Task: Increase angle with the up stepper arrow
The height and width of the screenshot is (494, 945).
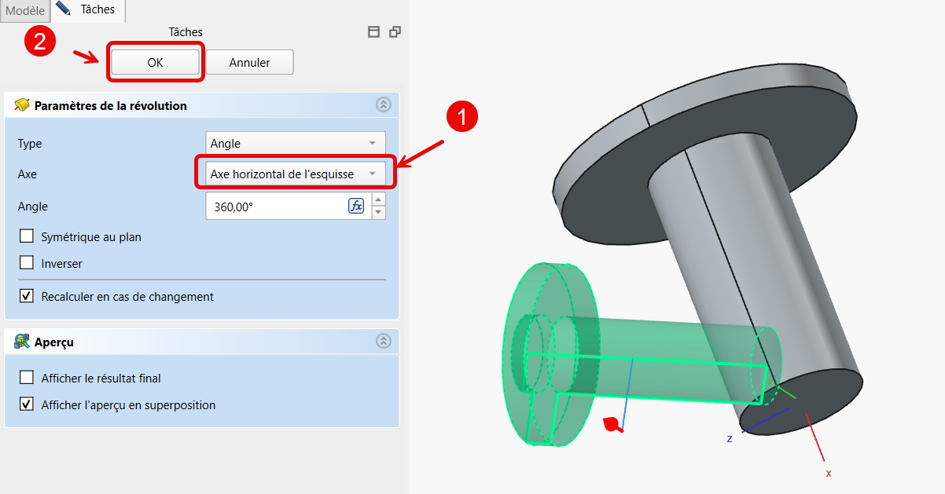Action: (379, 200)
